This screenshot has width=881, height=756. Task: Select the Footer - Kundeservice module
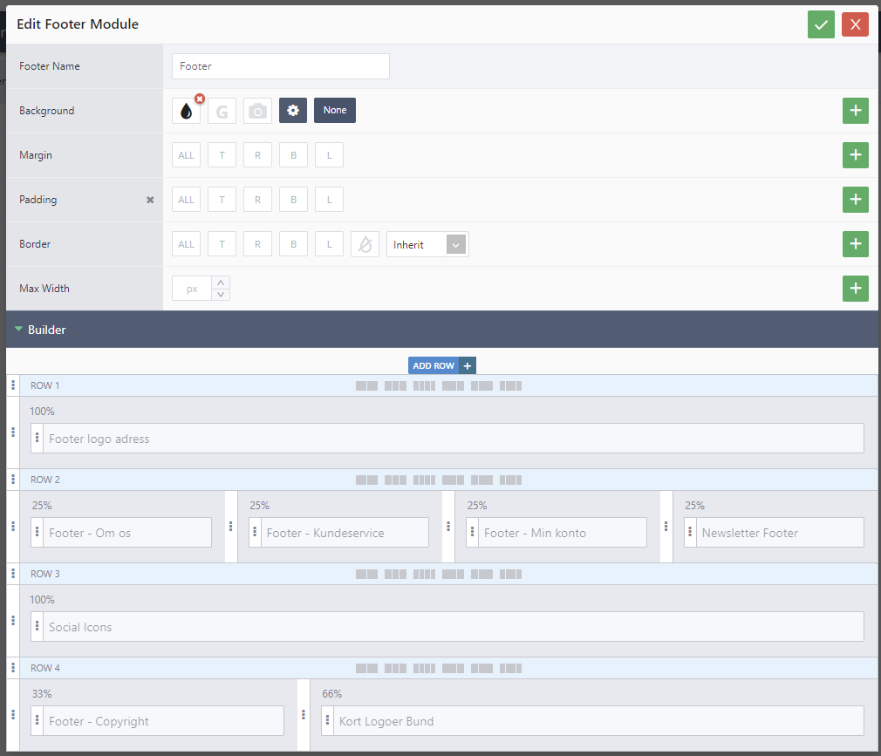[x=338, y=533]
